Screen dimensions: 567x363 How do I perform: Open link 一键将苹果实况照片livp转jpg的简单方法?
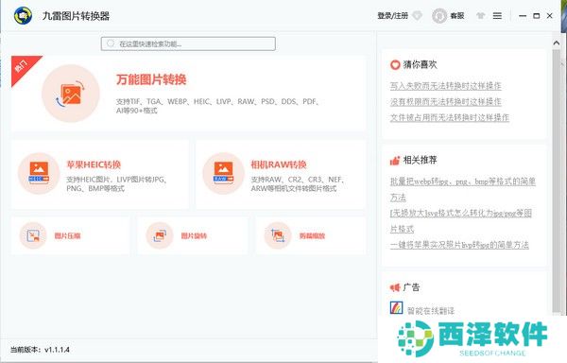click(x=459, y=245)
